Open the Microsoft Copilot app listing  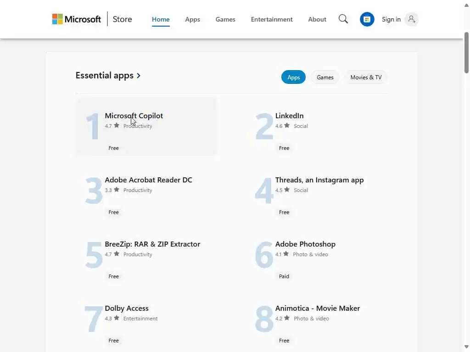point(134,116)
